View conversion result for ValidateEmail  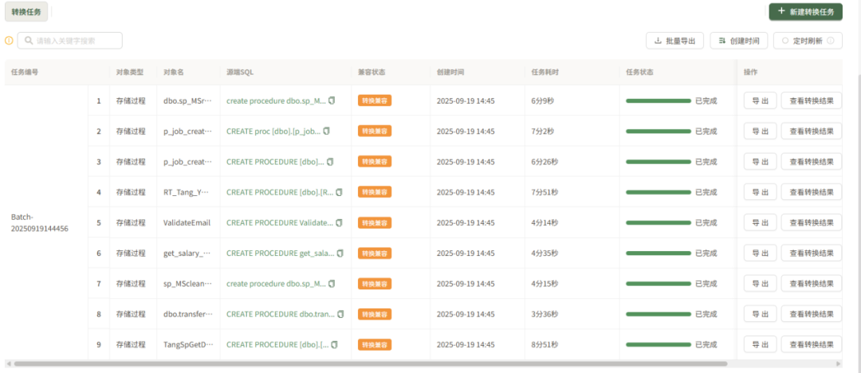tap(812, 222)
